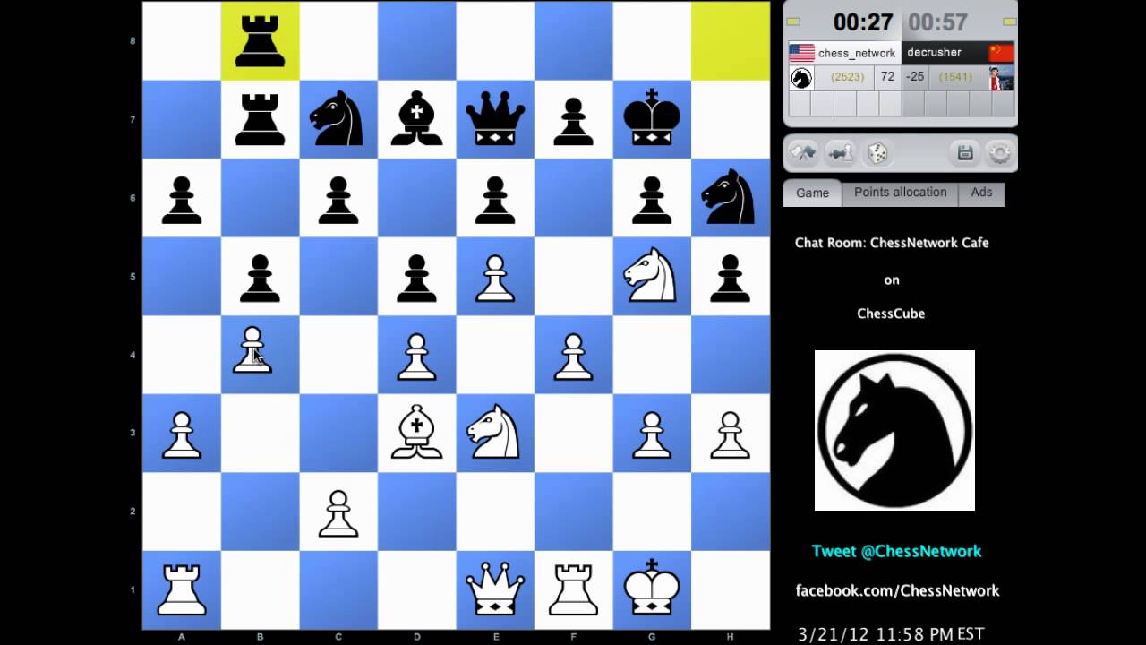Pick the white rook on f1

(573, 589)
